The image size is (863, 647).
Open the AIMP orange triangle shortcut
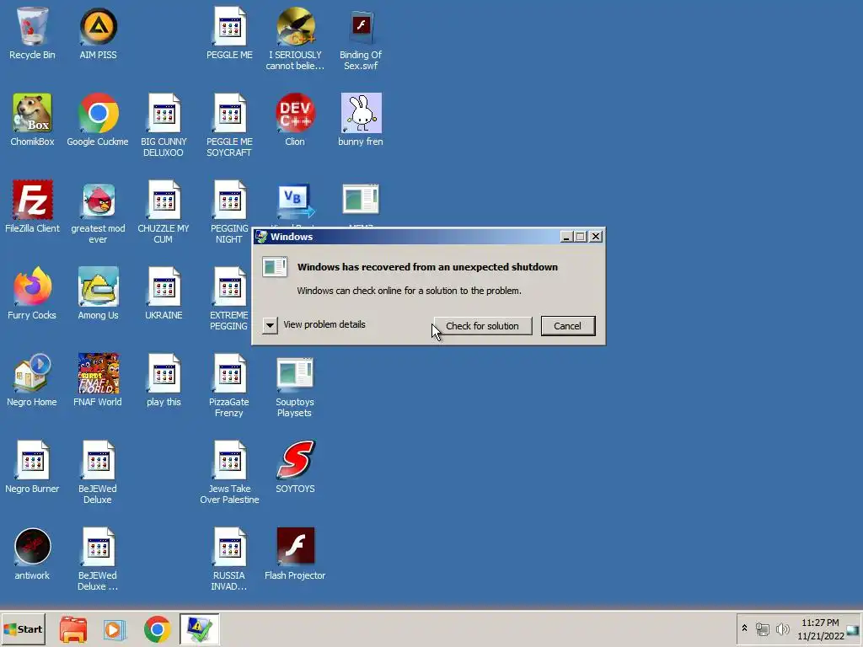click(x=98, y=26)
